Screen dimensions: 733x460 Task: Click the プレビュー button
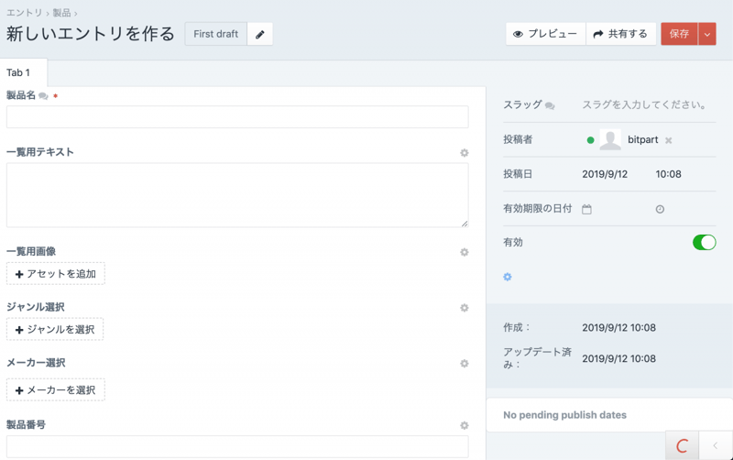(x=545, y=34)
